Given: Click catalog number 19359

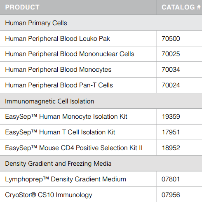Looking at the screenshot, I should [171, 117].
